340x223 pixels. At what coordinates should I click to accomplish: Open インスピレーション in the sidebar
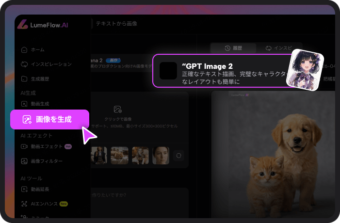tap(46, 64)
